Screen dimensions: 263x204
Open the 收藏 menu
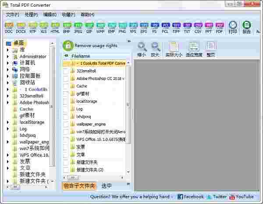pos(68,15)
